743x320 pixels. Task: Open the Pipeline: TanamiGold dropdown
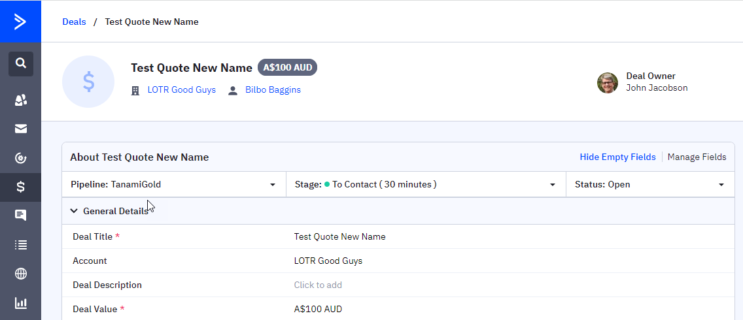(173, 185)
